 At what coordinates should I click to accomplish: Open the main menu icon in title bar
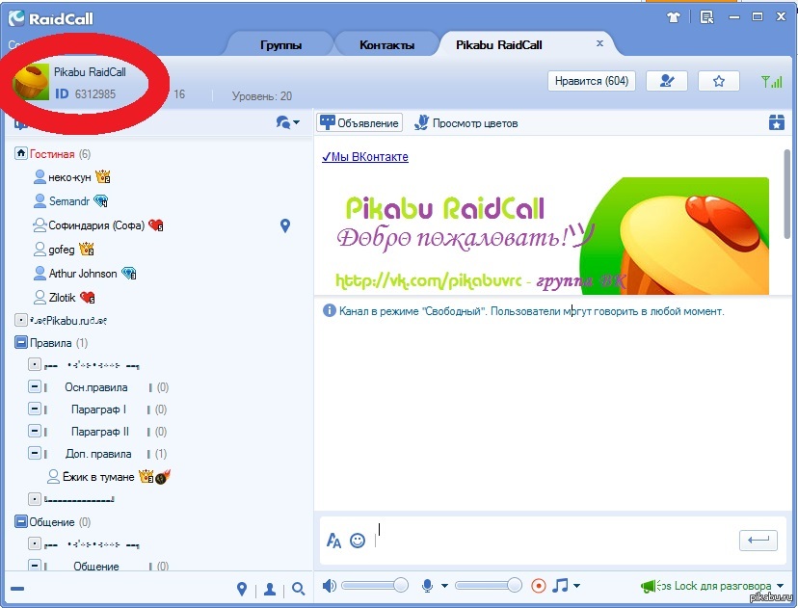pyautogui.click(x=706, y=17)
